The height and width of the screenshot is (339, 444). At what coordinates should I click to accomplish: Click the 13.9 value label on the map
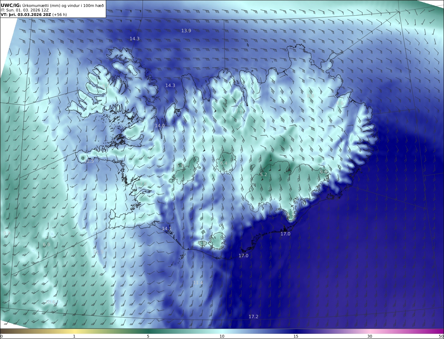tap(186, 31)
